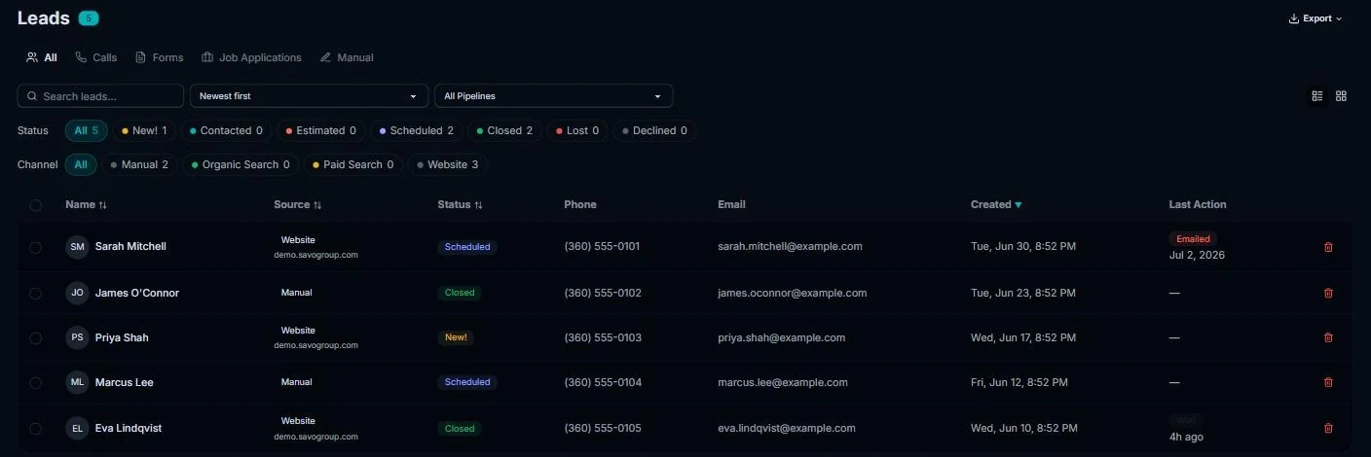Open the All Pipelines dropdown

coord(553,96)
